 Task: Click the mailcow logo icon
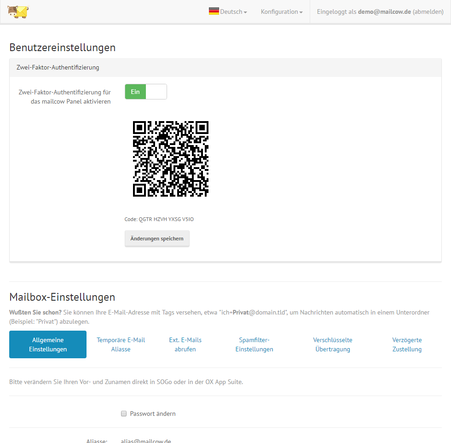coord(17,12)
